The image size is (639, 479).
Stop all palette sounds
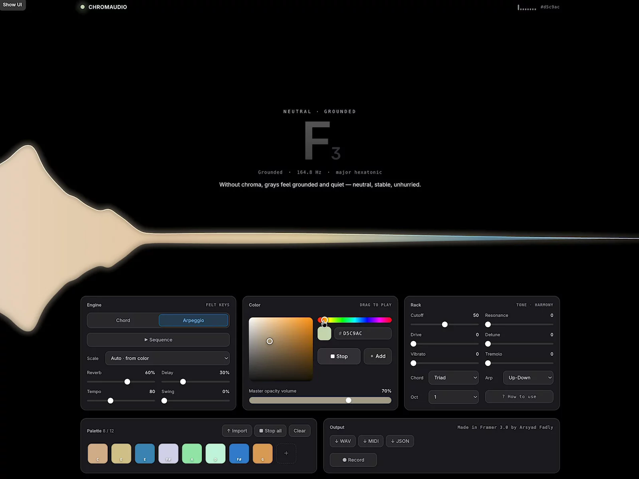[270, 431]
